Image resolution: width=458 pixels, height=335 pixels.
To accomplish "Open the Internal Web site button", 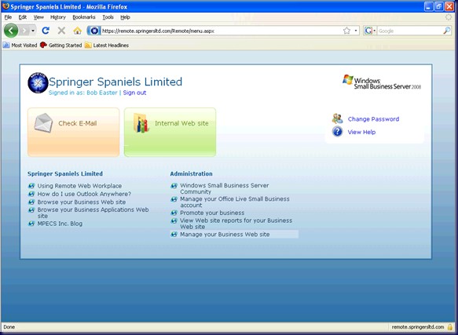I will [170, 132].
